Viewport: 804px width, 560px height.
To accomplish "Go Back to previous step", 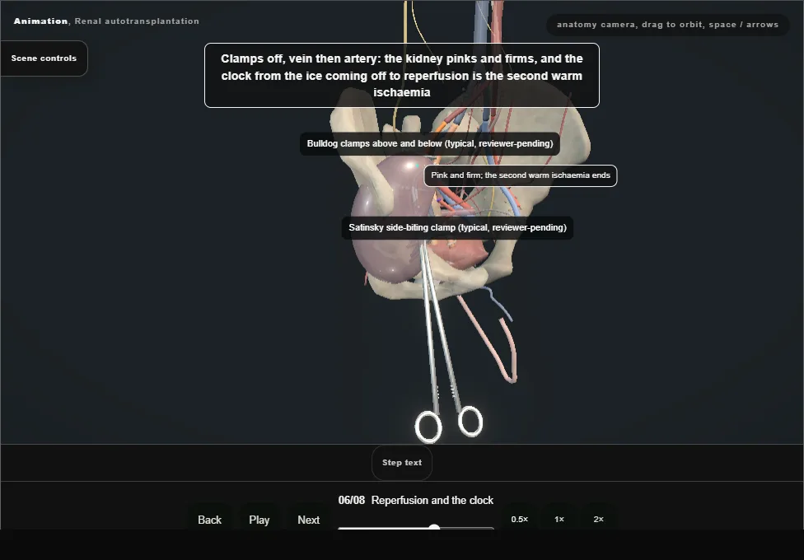I will point(210,520).
